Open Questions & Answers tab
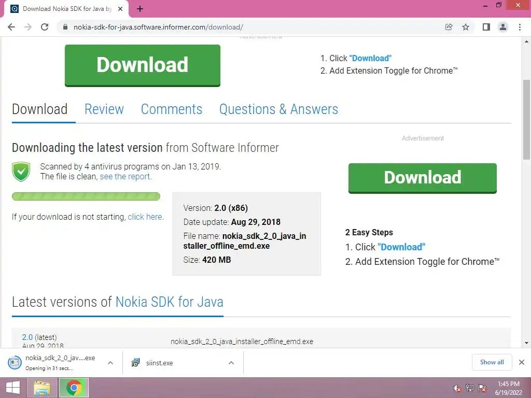The height and width of the screenshot is (398, 531). tap(278, 109)
